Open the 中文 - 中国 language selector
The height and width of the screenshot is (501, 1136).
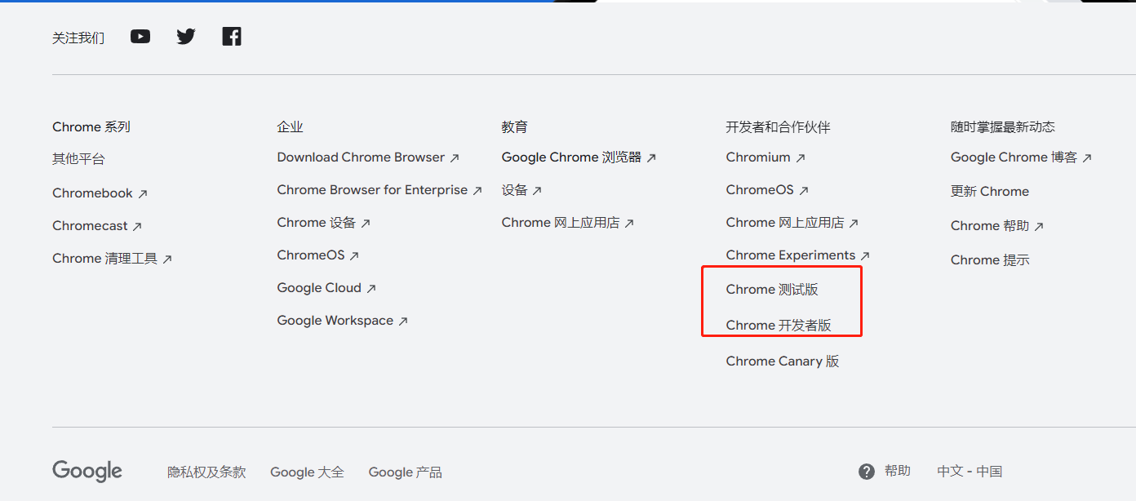pyautogui.click(x=970, y=472)
